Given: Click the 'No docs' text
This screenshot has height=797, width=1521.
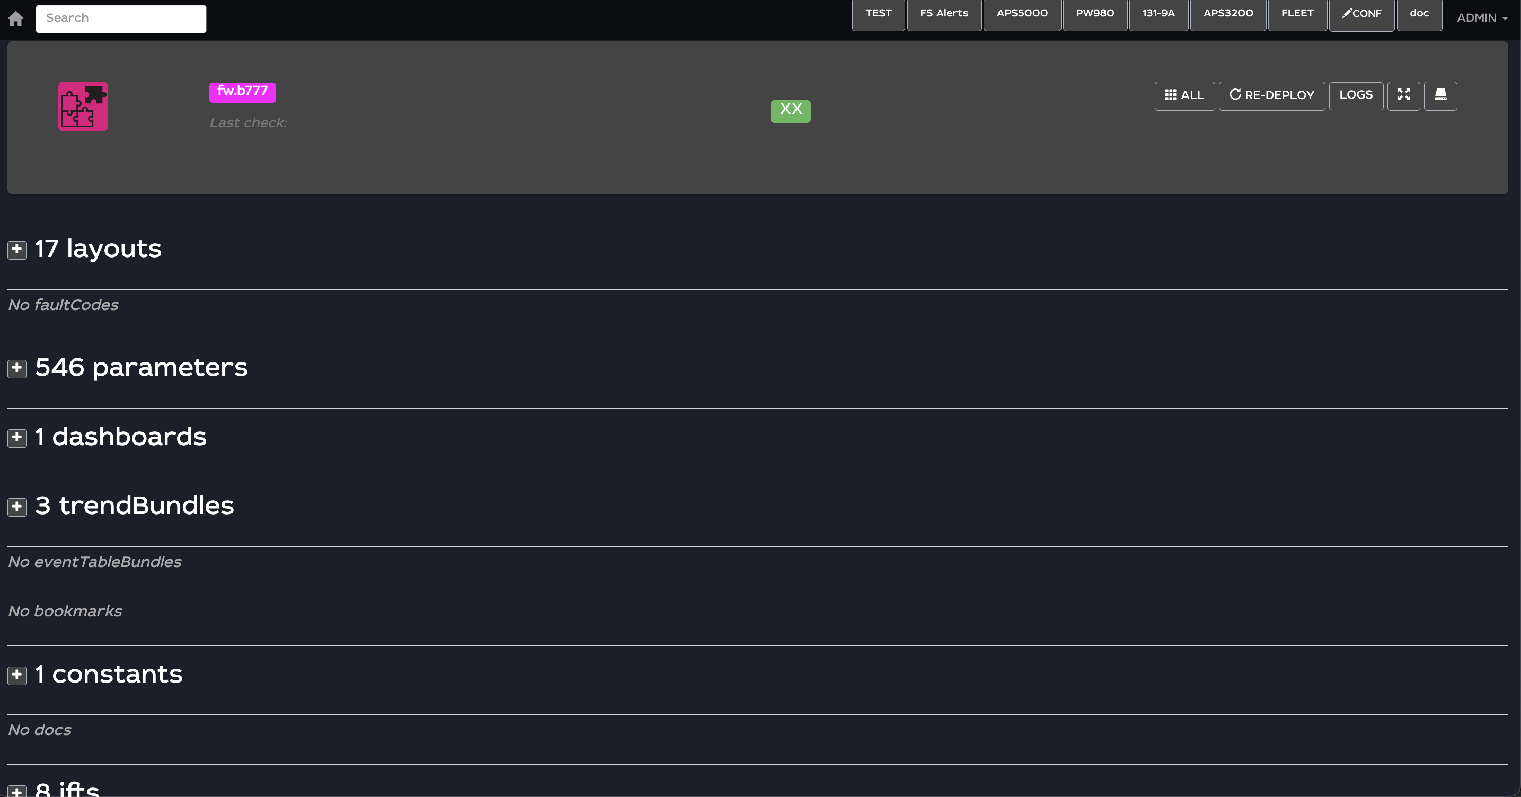Looking at the screenshot, I should click(x=40, y=730).
